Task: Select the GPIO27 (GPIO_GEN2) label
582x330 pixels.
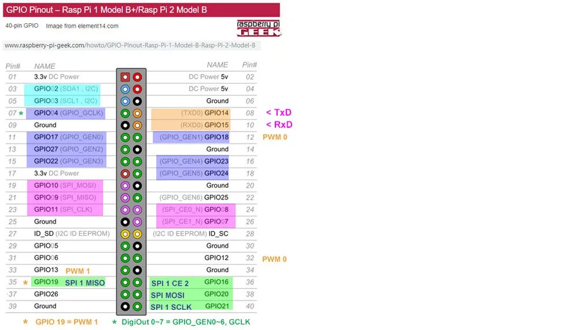Action: click(x=68, y=149)
